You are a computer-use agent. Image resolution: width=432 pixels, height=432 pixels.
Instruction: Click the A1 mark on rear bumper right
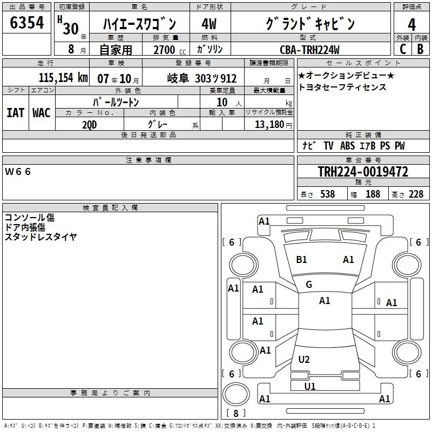(x=384, y=399)
